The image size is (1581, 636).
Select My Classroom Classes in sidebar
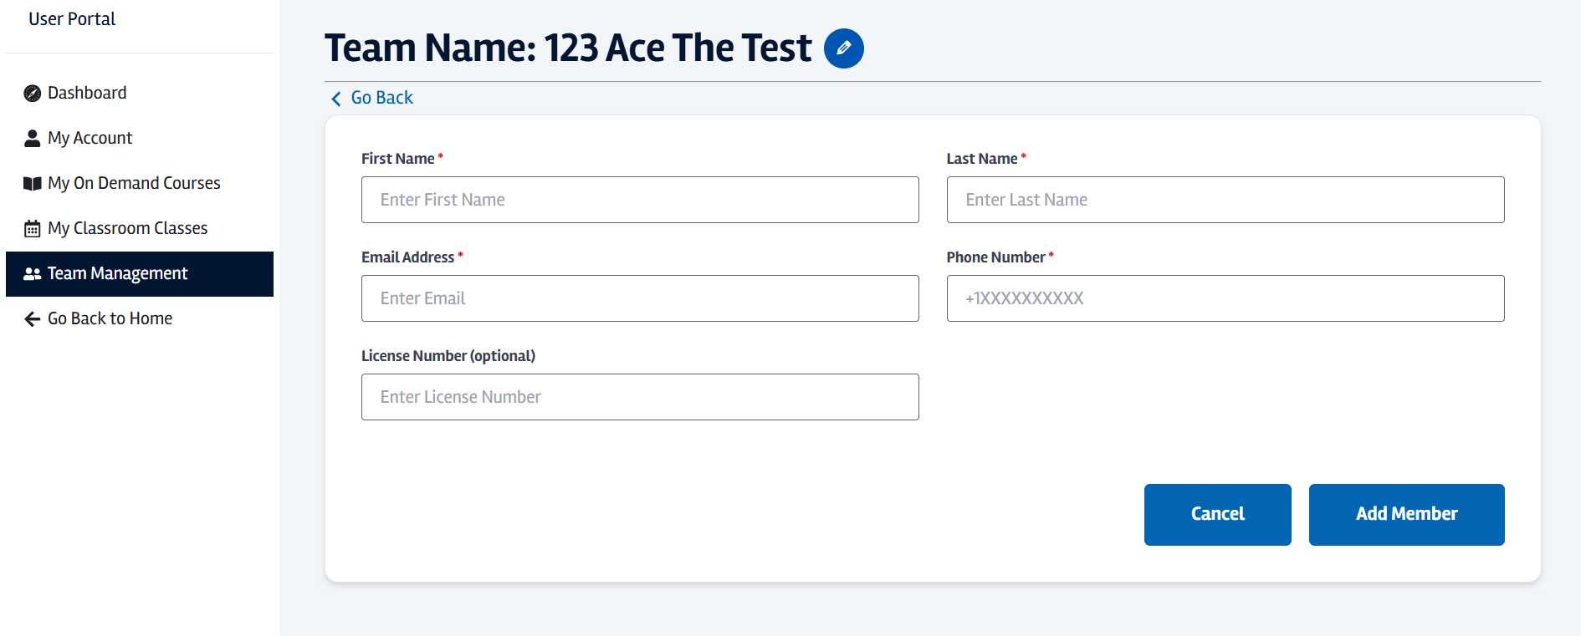pos(128,228)
